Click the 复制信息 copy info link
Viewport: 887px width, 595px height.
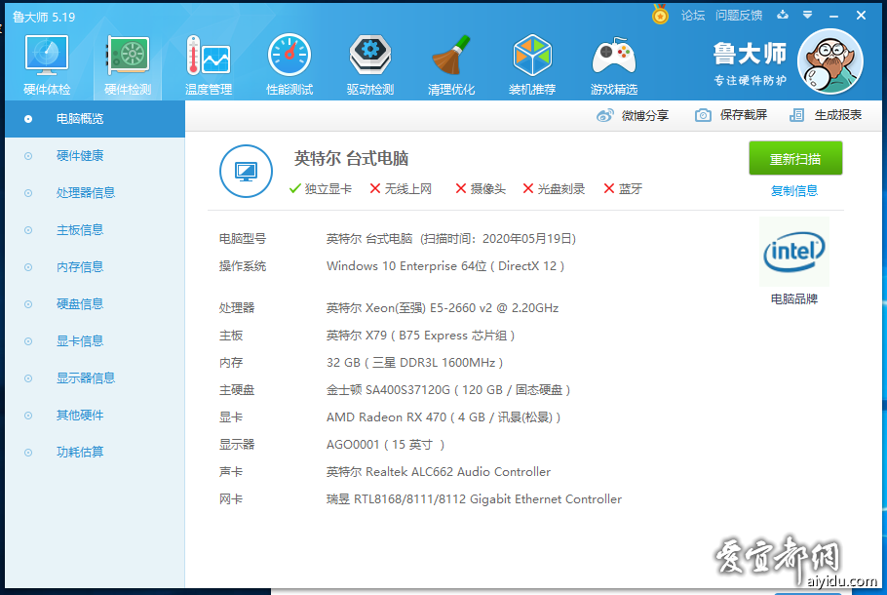click(794, 191)
